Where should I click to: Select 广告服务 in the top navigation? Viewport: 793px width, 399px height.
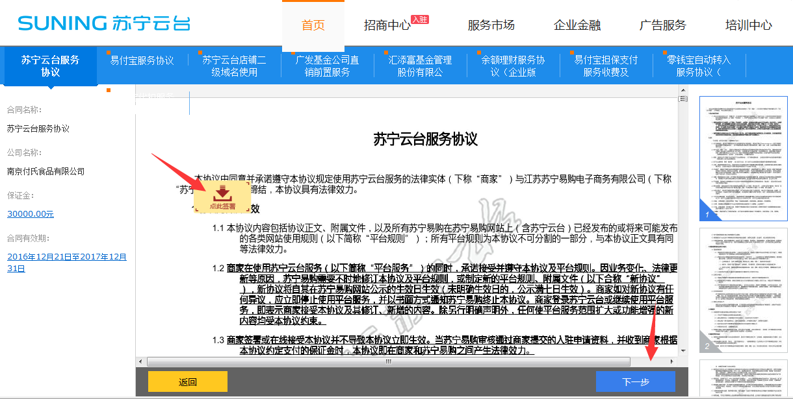coord(663,25)
